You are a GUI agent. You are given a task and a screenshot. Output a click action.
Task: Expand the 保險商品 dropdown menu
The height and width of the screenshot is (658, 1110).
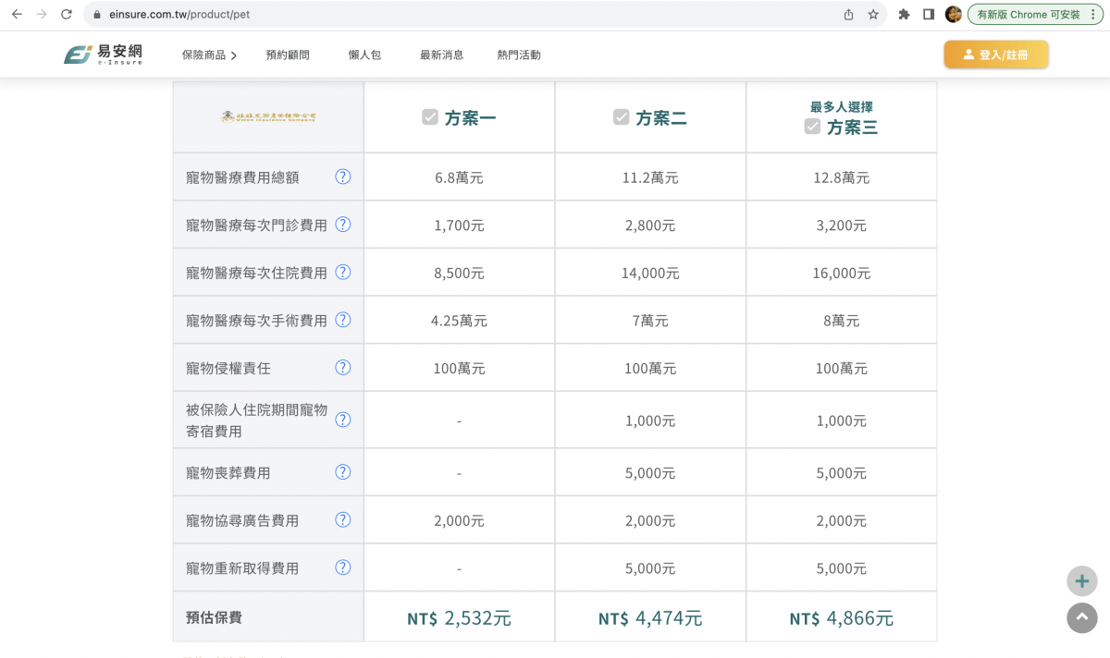[208, 55]
